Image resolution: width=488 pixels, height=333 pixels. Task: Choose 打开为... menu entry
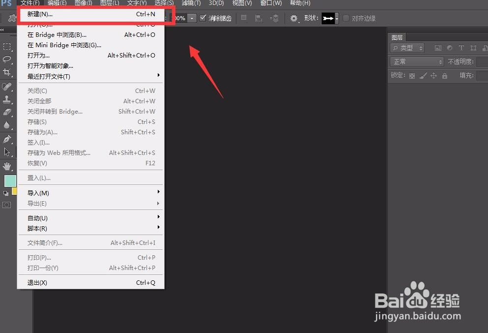[91, 56]
